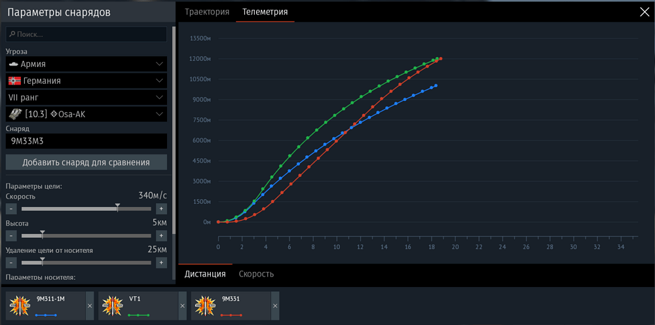Remove 9M311-1M from comparison list
655x325 pixels.
tap(89, 306)
